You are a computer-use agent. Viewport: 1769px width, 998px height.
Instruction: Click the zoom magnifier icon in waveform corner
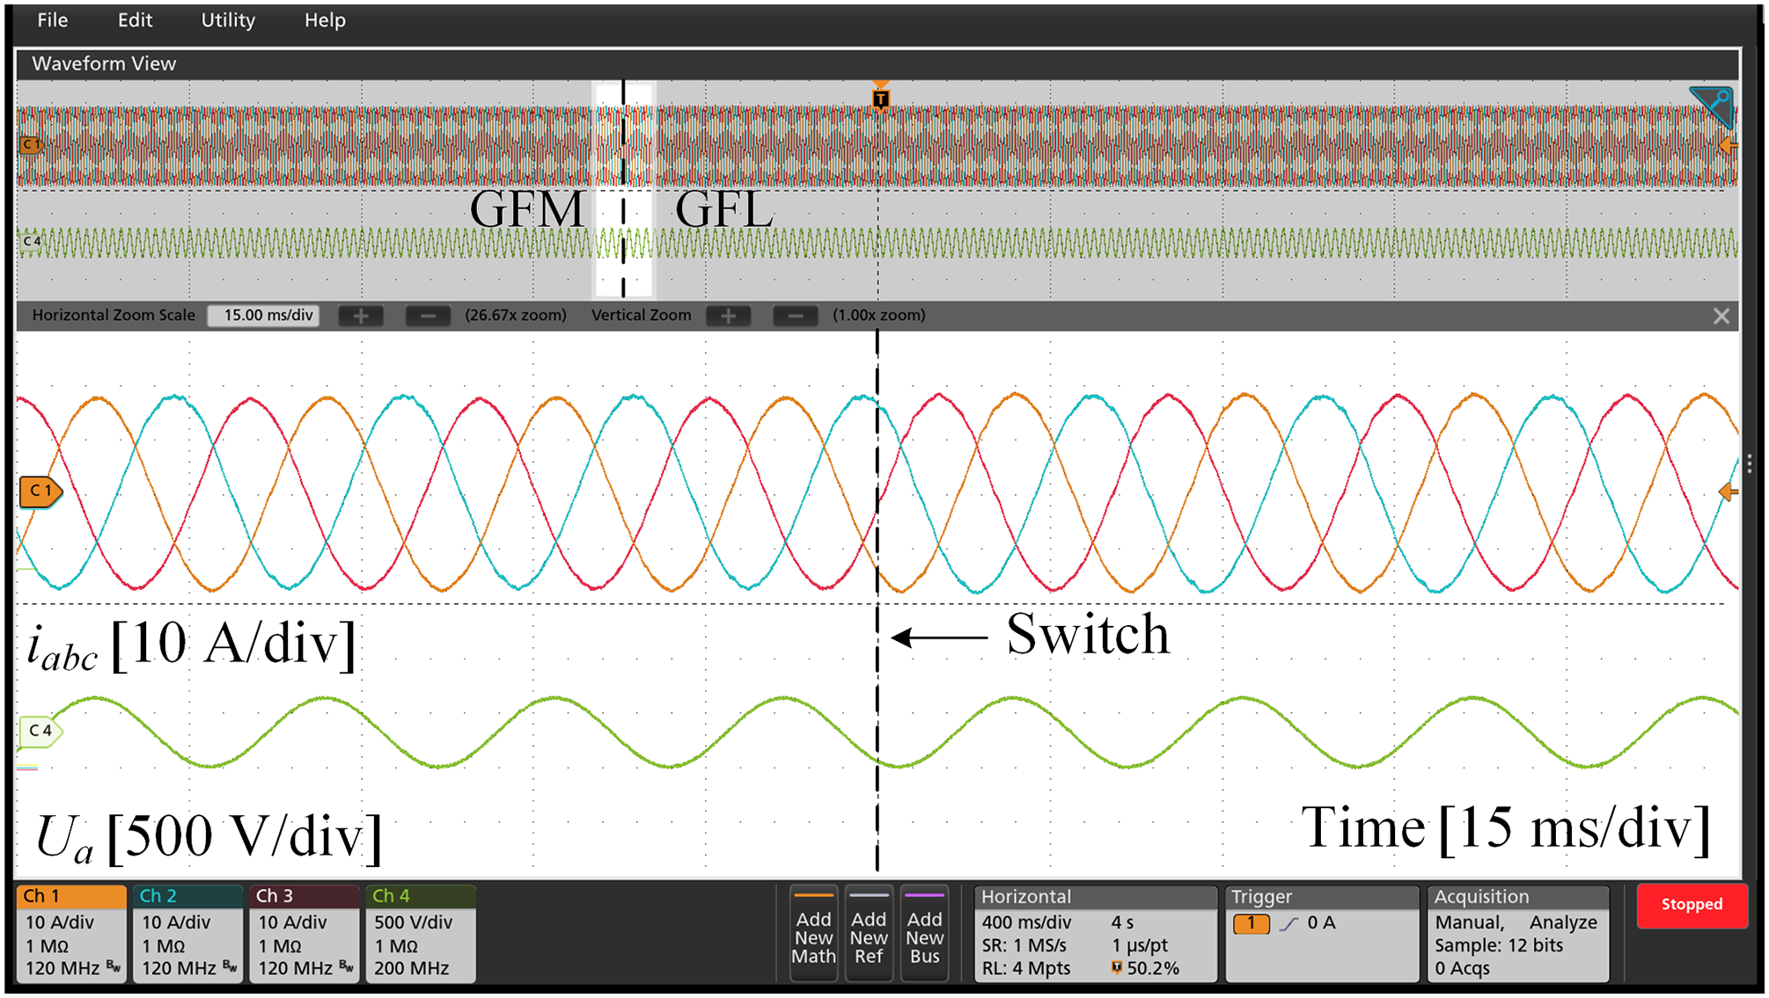pos(1714,106)
